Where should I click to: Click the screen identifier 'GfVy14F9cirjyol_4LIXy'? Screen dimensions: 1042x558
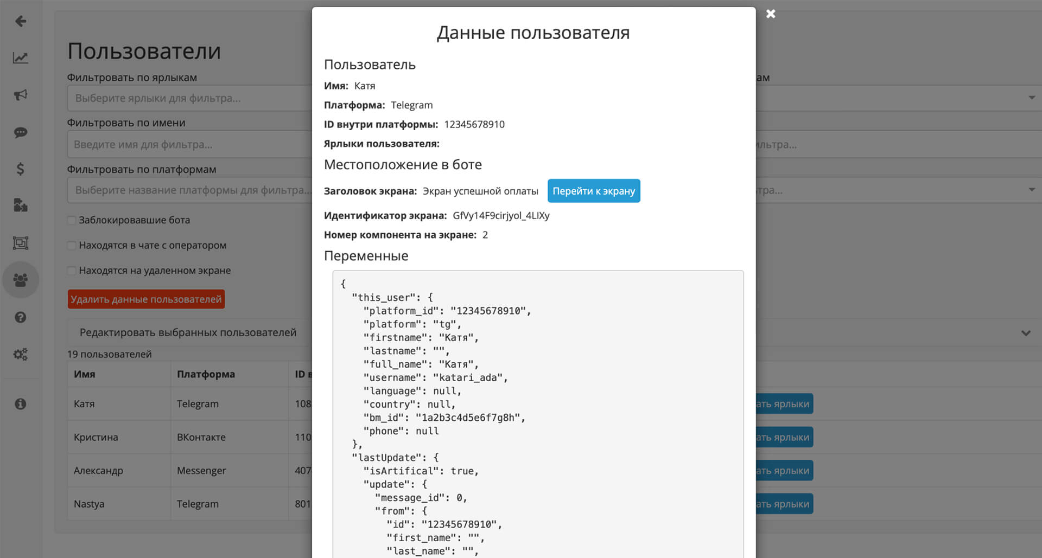pyautogui.click(x=501, y=216)
